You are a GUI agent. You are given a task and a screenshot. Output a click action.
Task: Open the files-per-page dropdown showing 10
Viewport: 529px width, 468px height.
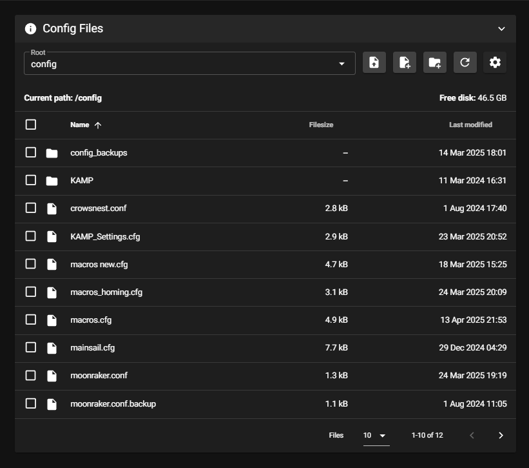[376, 436]
